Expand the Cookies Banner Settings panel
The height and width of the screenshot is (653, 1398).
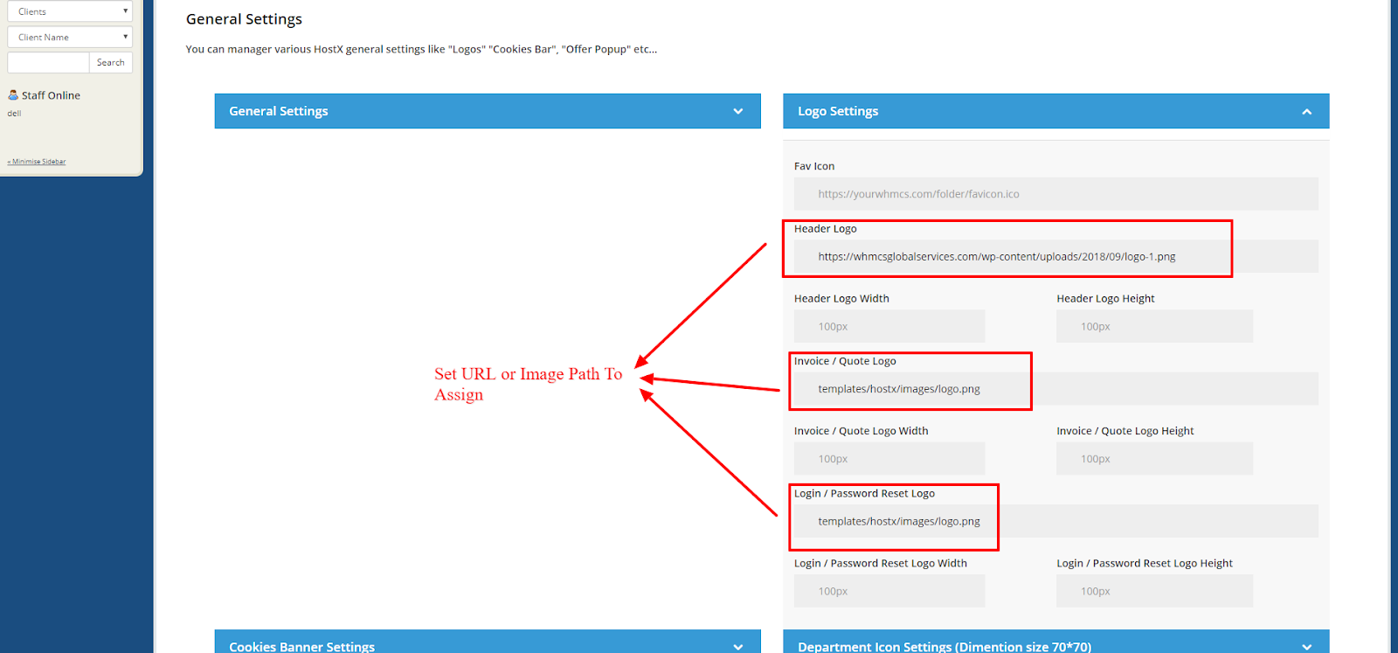(487, 645)
